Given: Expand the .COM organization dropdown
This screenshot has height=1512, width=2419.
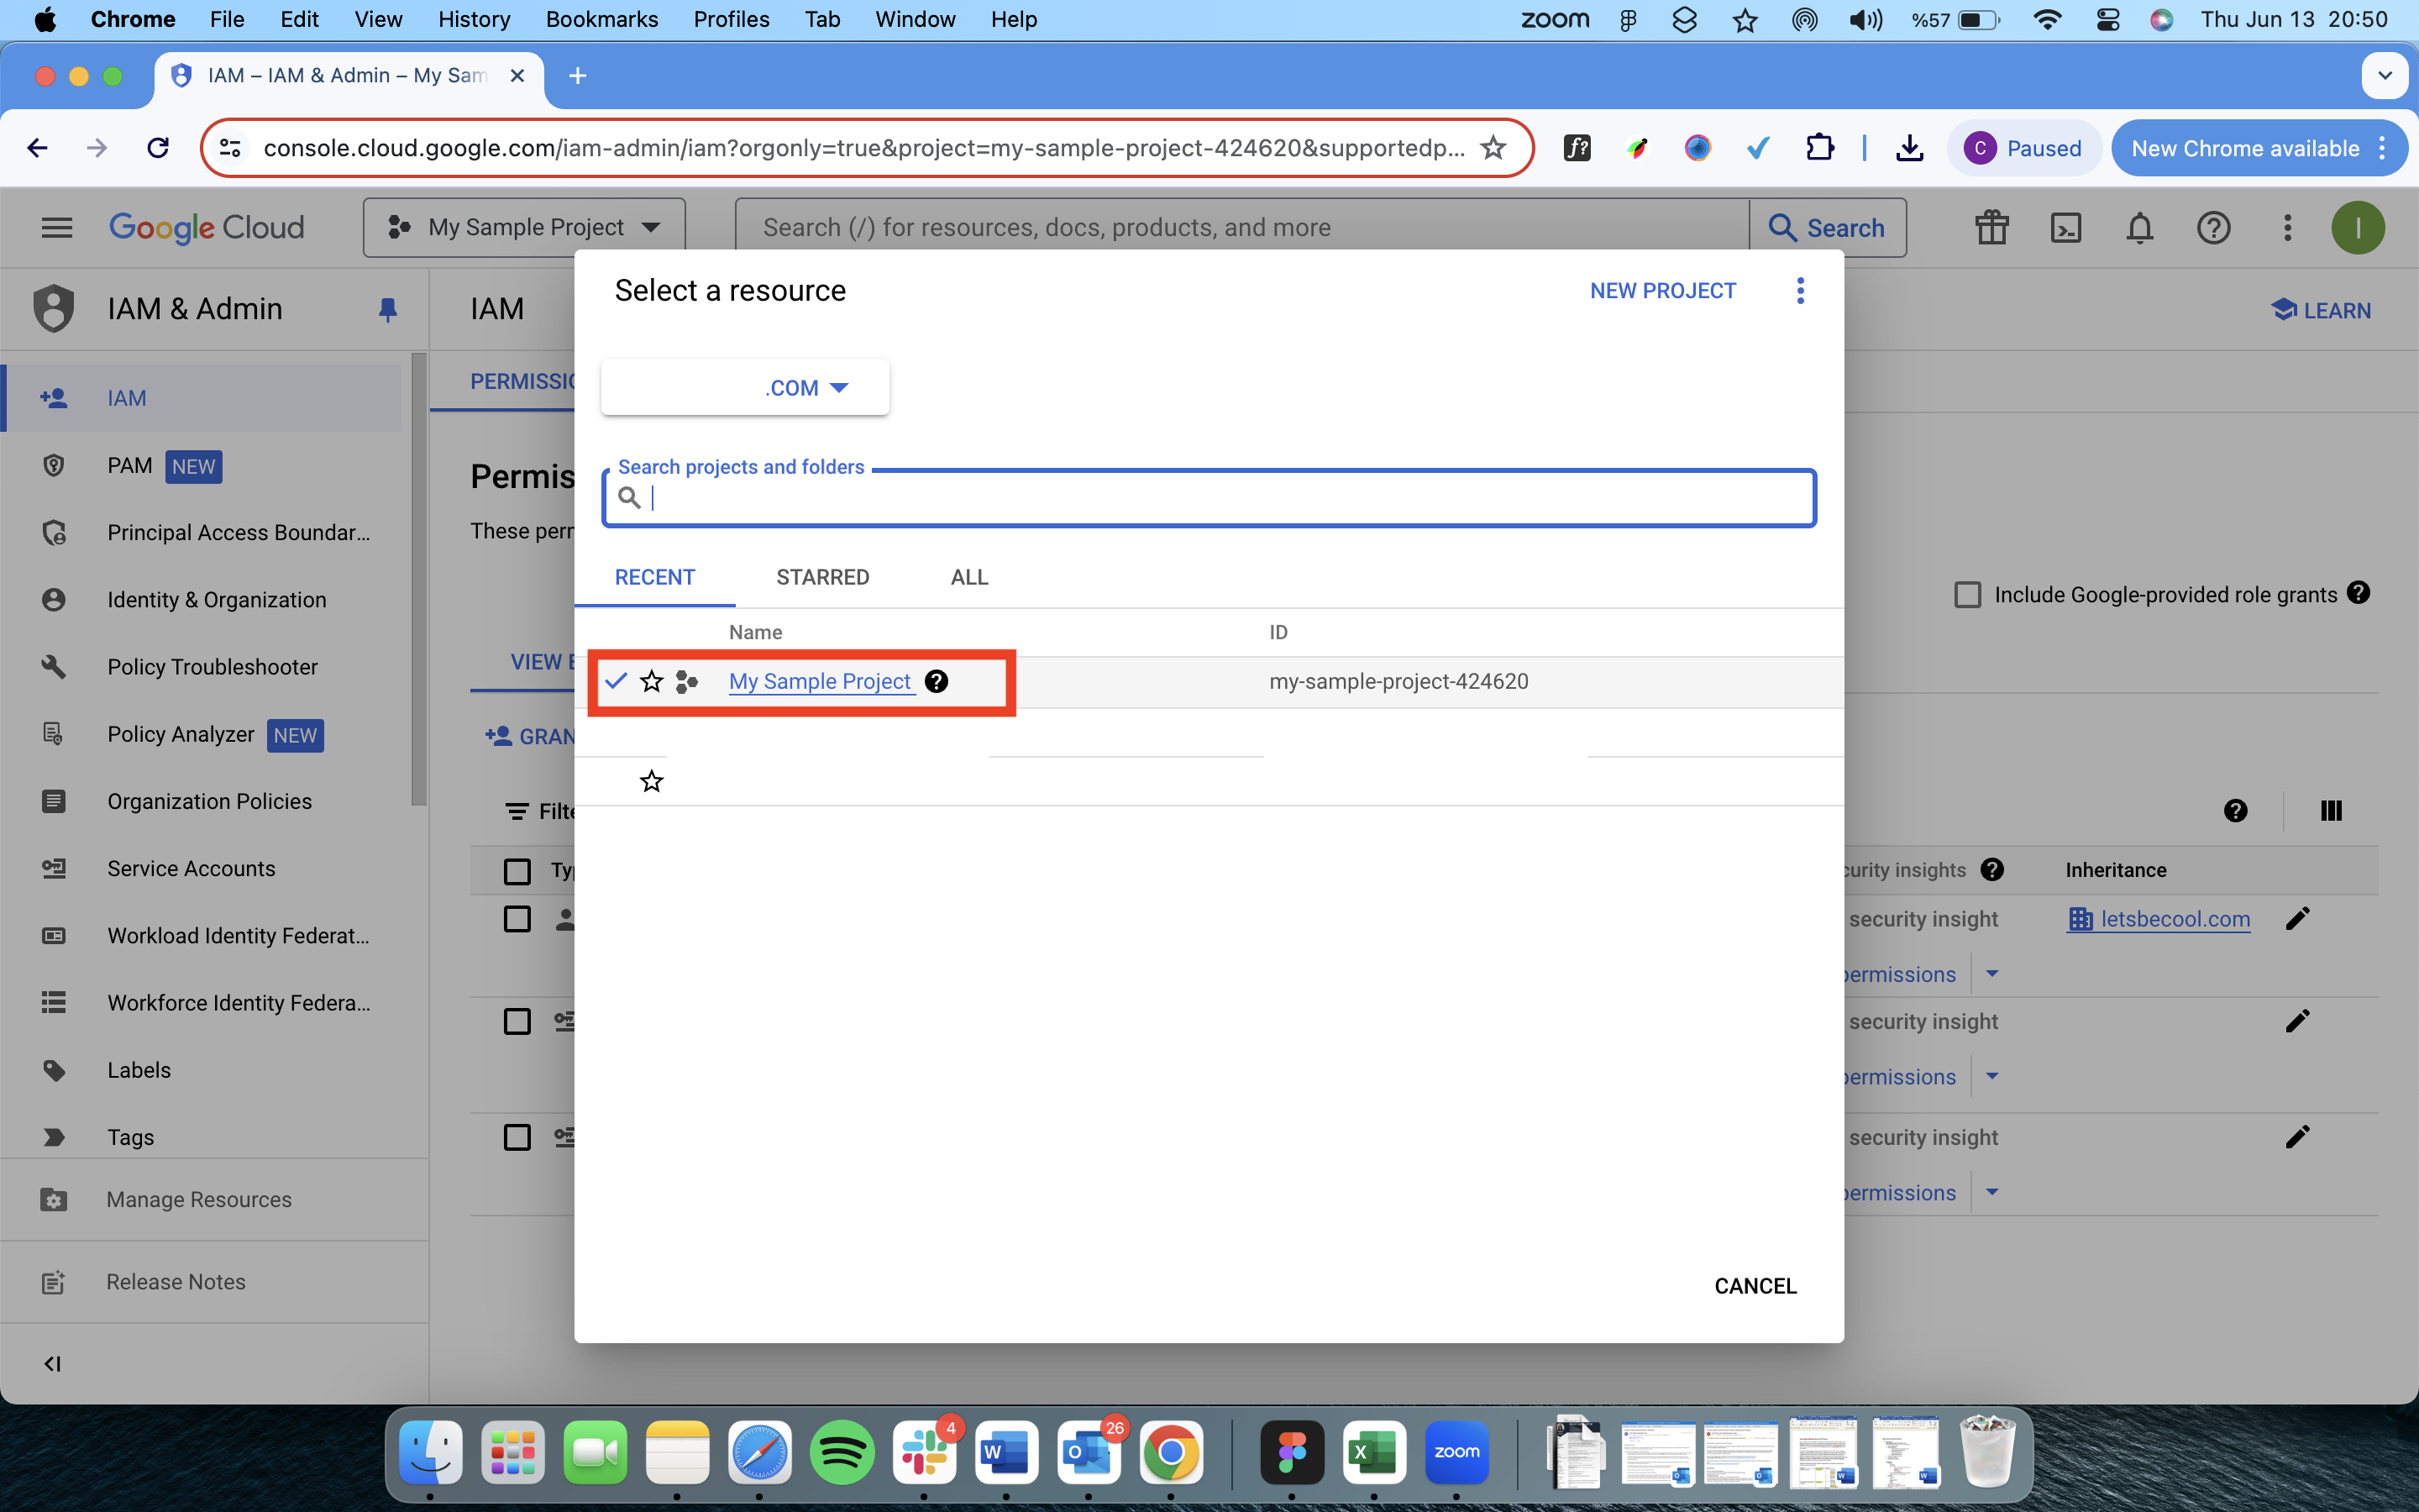Looking at the screenshot, I should click(x=745, y=388).
